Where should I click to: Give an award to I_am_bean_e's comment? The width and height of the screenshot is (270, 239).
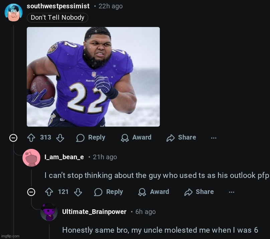coord(154,192)
